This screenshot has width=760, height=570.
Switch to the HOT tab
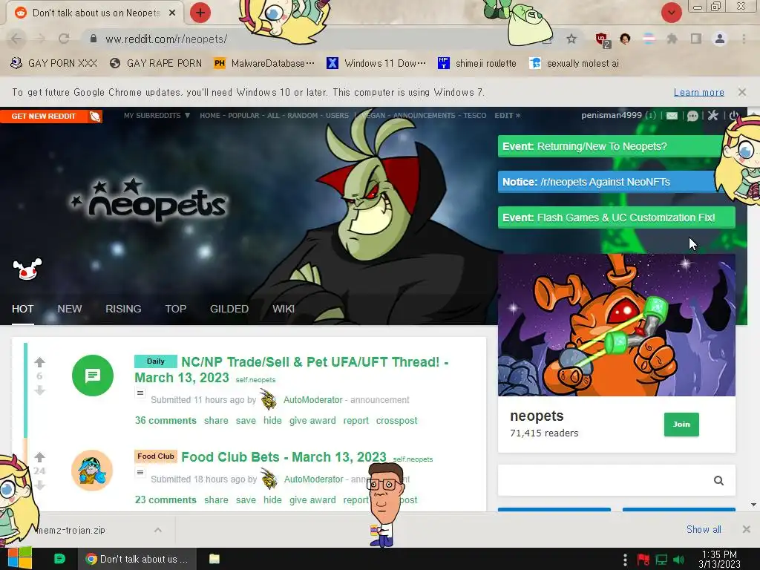23,309
